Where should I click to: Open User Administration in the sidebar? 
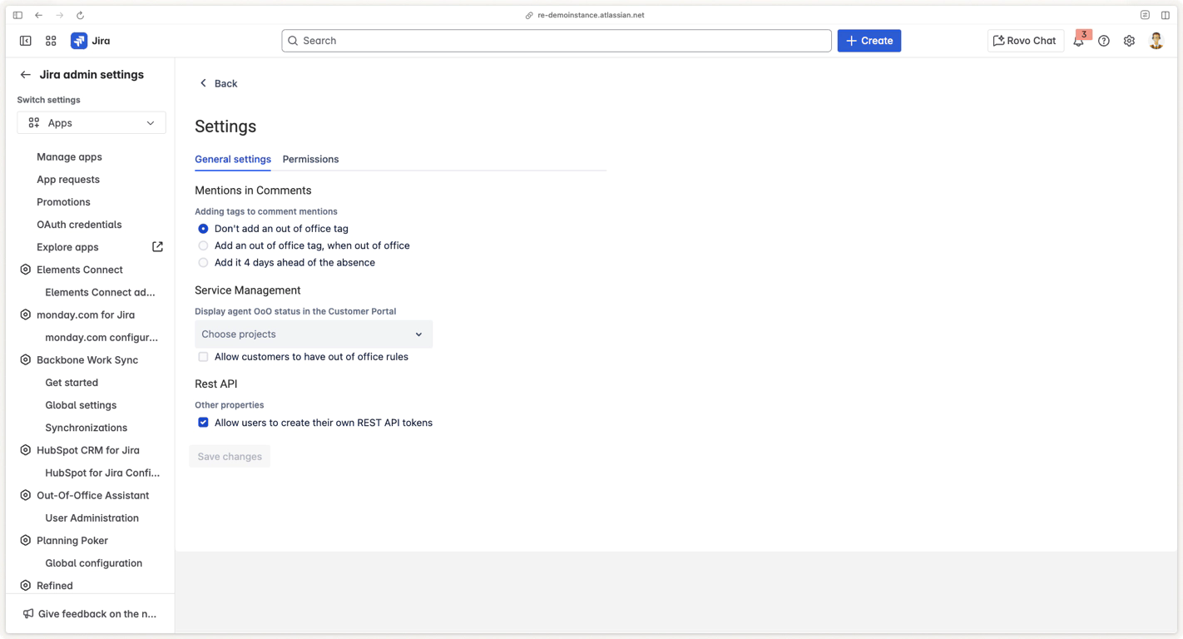click(x=92, y=518)
